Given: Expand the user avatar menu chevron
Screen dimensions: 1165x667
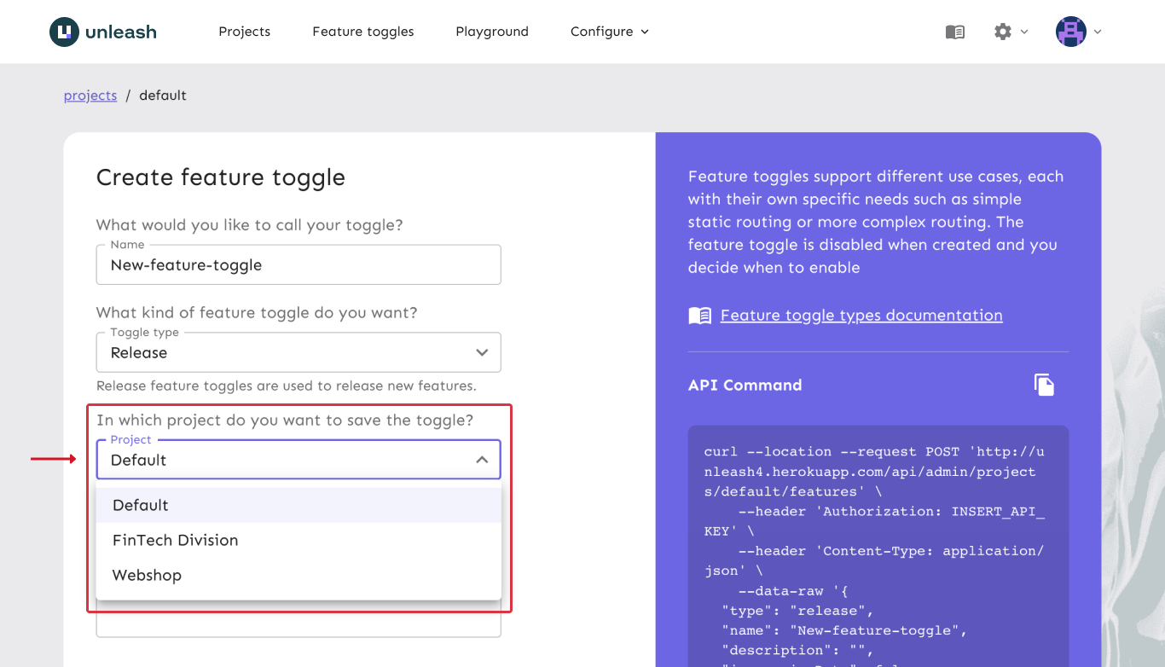Looking at the screenshot, I should pos(1098,32).
